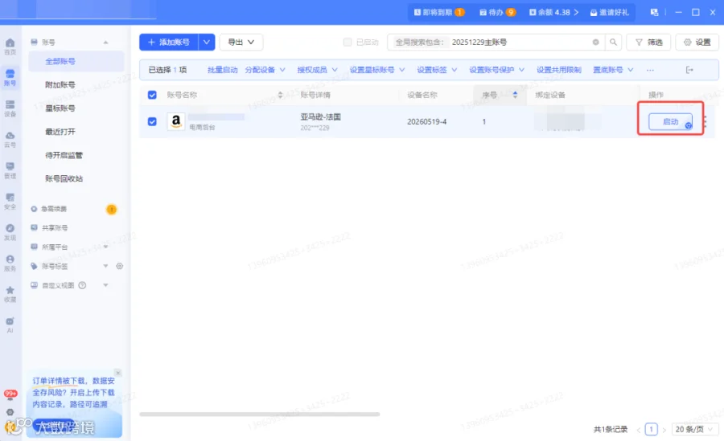Expand the 置底账号 dropdown
The image size is (724, 441).
(613, 70)
